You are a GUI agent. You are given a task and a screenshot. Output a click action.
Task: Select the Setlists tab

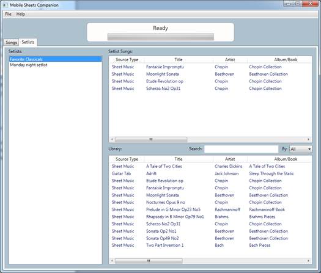28,42
